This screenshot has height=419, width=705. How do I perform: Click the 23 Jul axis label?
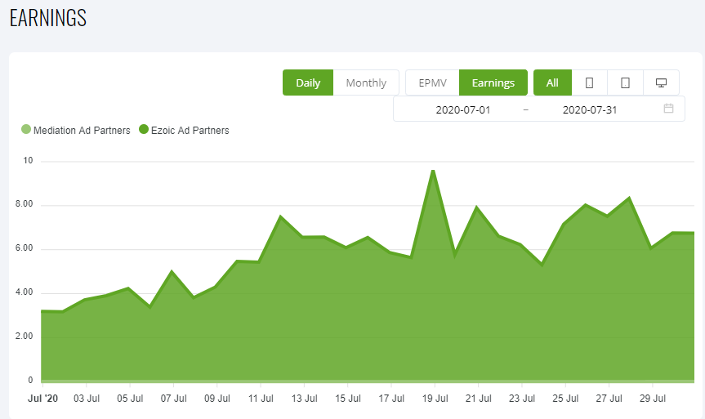click(x=522, y=399)
